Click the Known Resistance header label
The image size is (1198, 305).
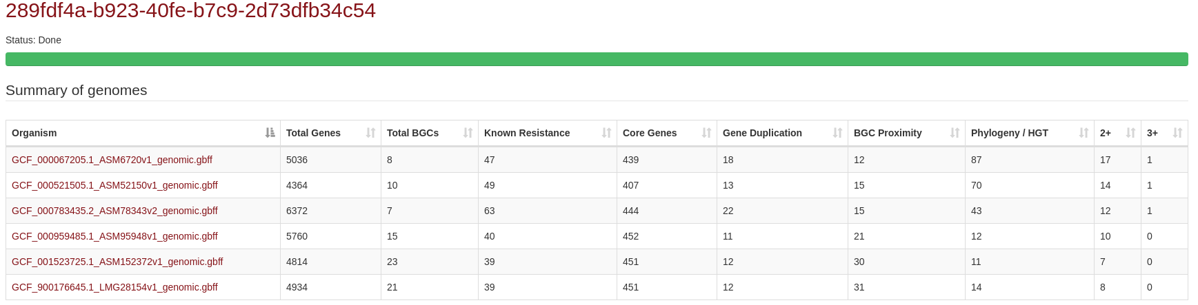click(x=527, y=133)
